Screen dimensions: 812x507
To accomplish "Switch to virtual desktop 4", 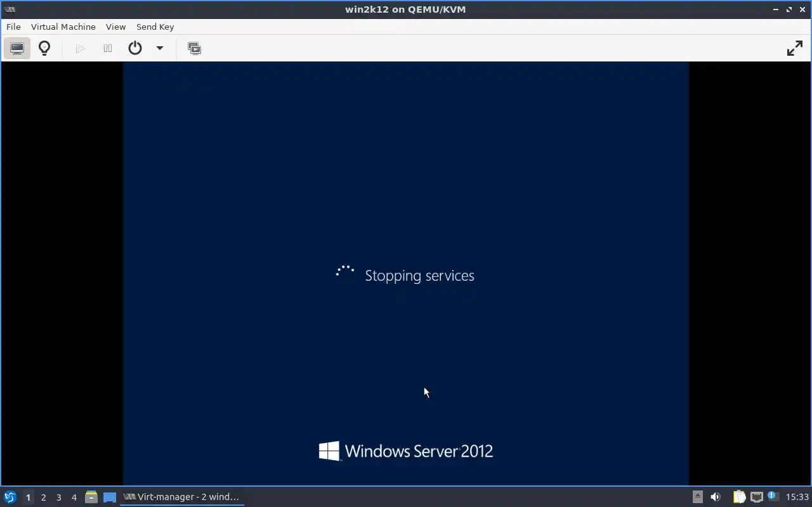I will point(74,497).
